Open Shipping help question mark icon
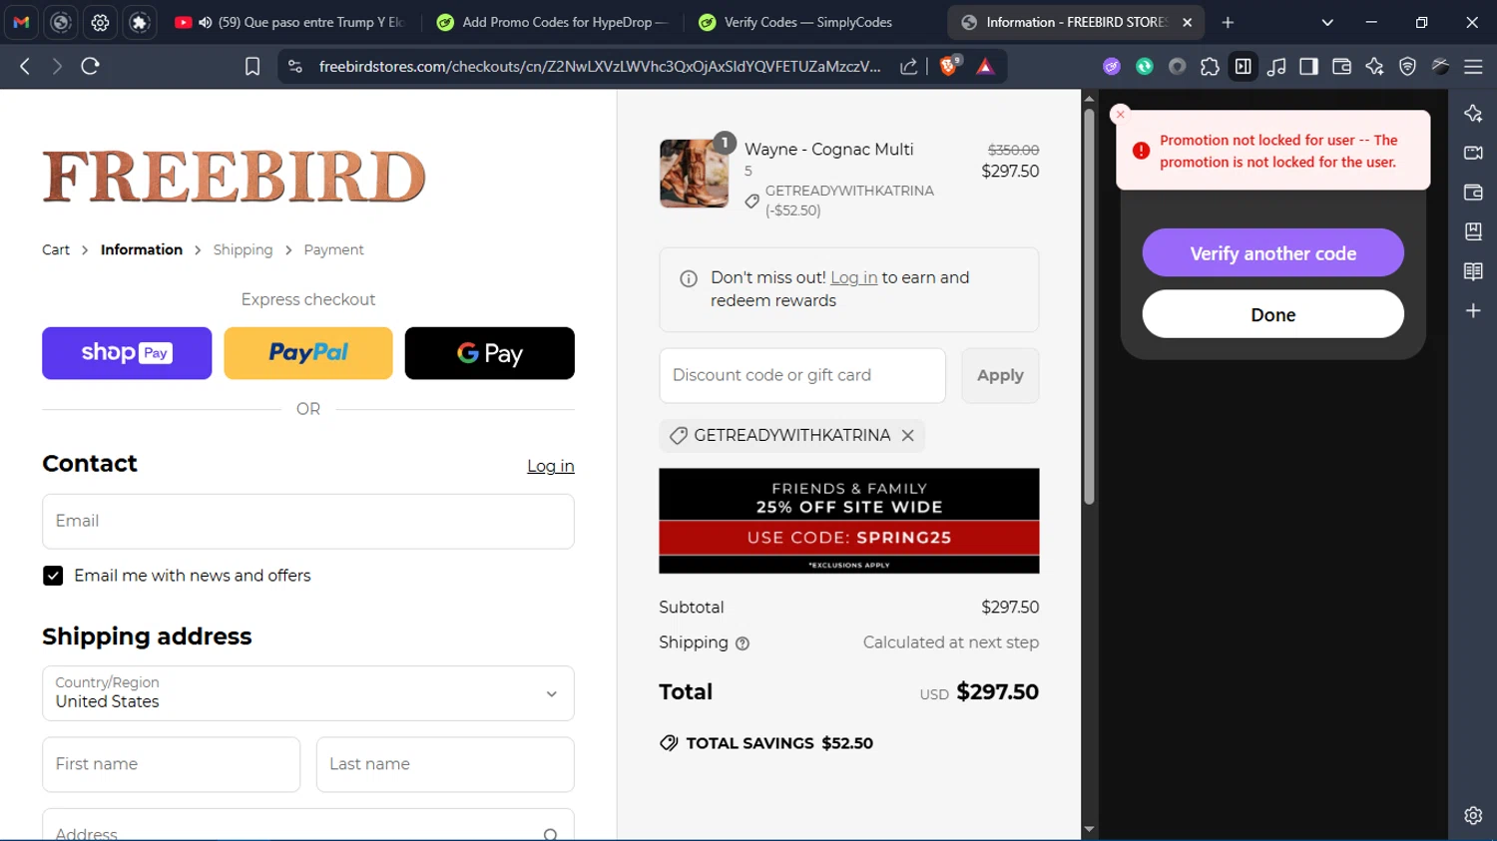Image resolution: width=1497 pixels, height=841 pixels. pos(743,643)
